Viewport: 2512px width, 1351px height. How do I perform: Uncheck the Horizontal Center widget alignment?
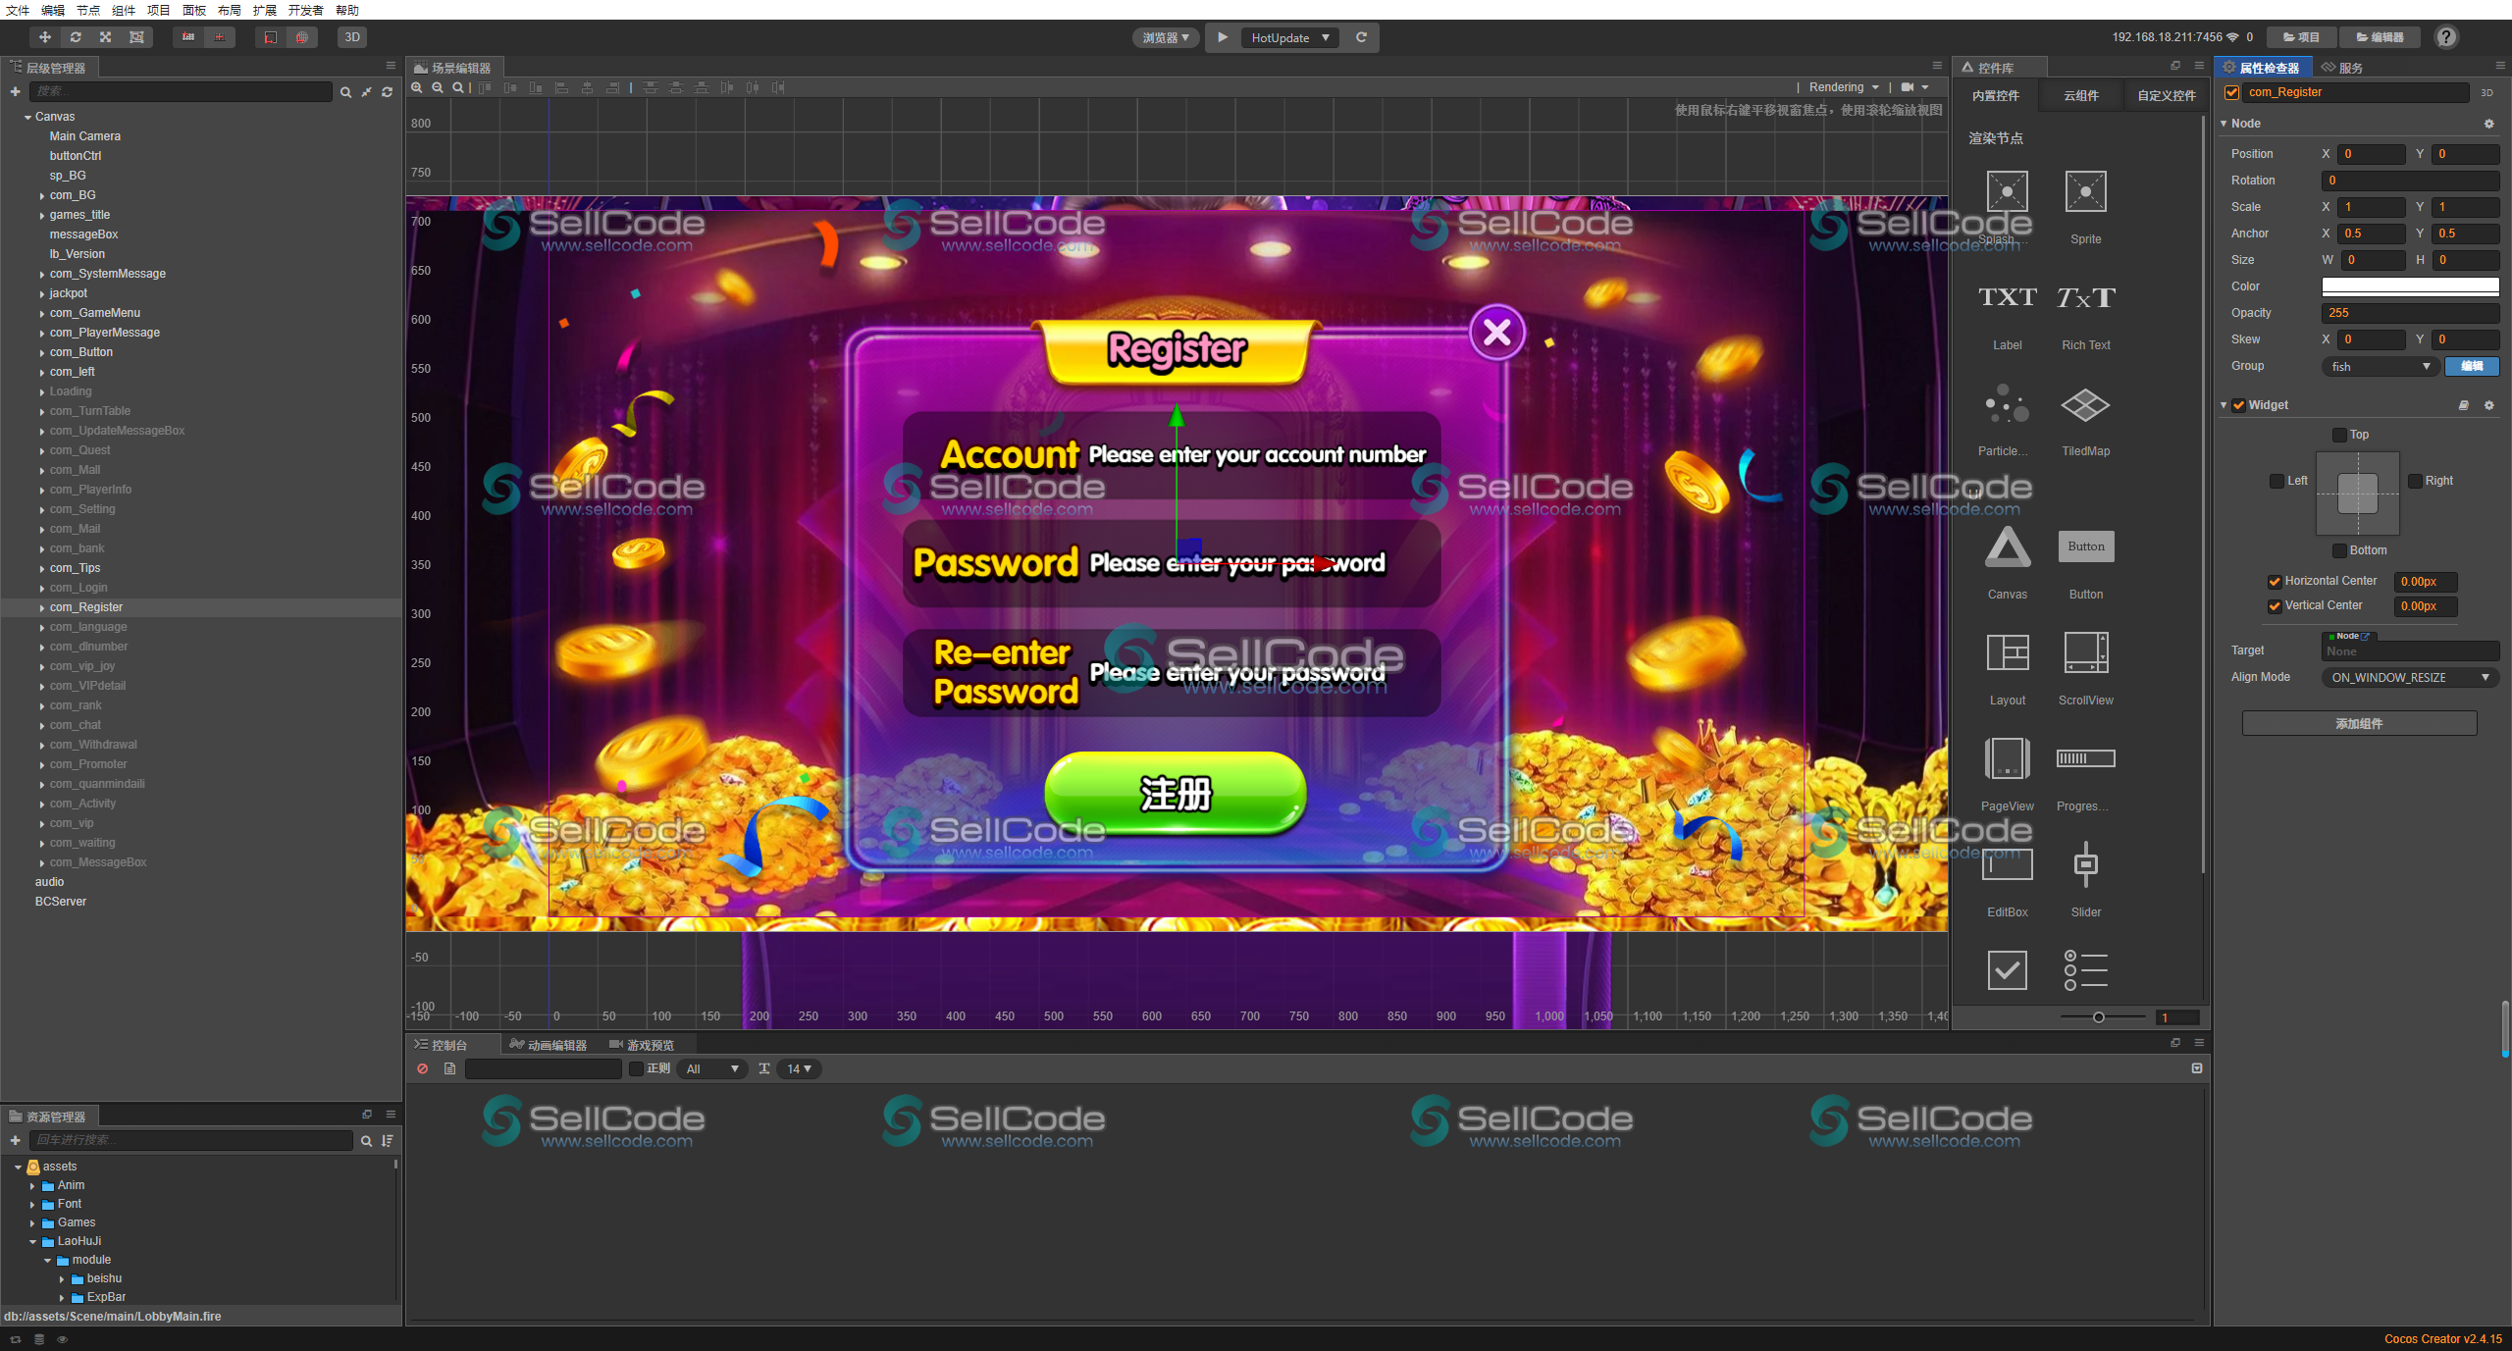click(2275, 581)
